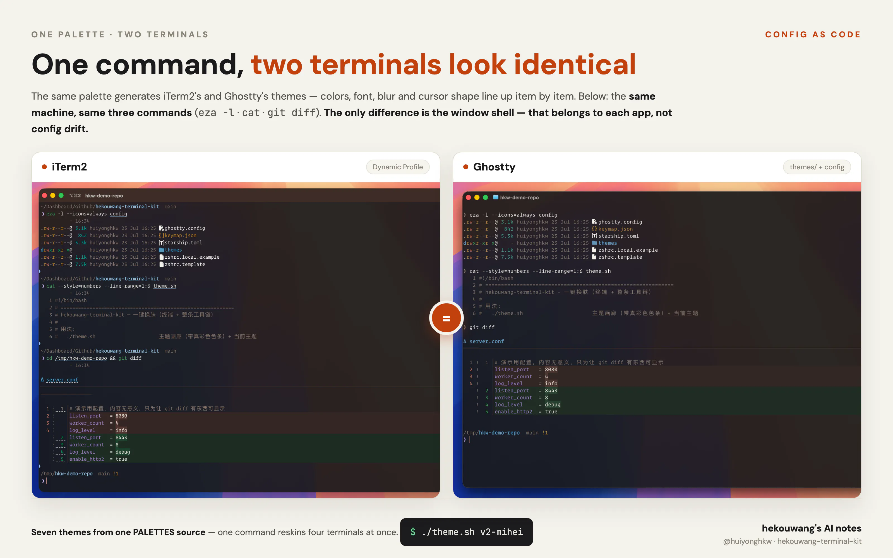Click the CONFIG AS CODE label
Image resolution: width=893 pixels, height=558 pixels.
813,34
